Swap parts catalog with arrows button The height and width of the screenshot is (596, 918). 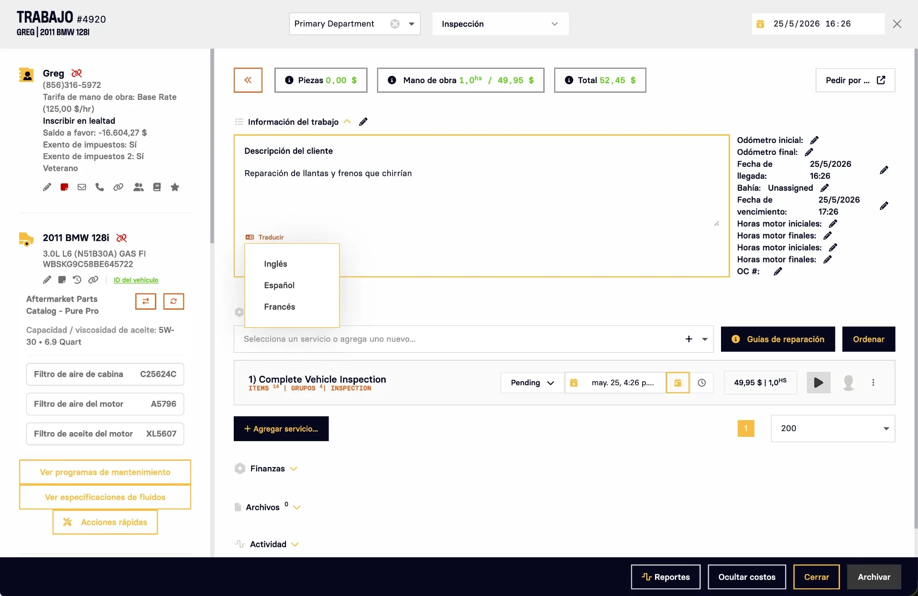point(146,301)
